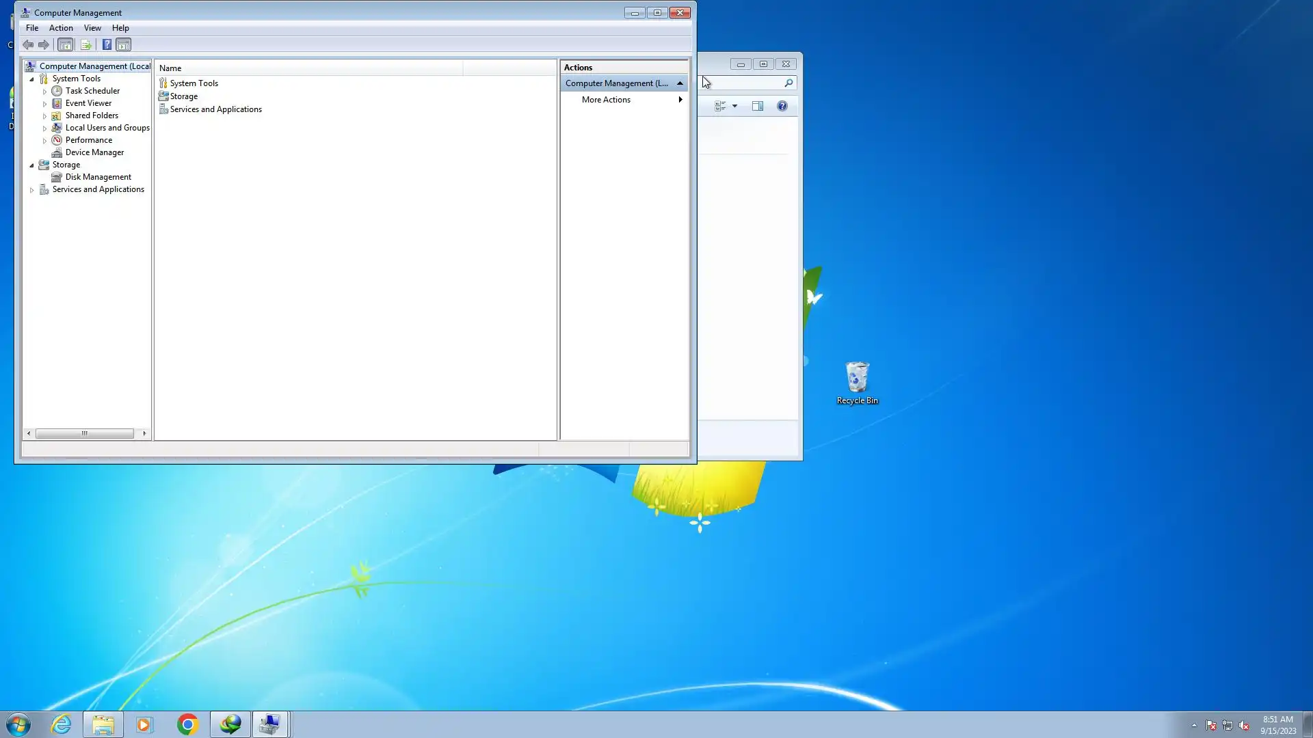The image size is (1313, 738).
Task: Collapse the System Tools tree node
Action: coord(31,79)
